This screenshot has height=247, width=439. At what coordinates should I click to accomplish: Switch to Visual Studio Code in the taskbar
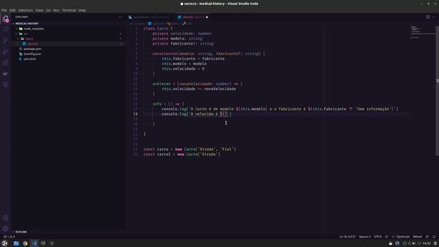[34, 244]
